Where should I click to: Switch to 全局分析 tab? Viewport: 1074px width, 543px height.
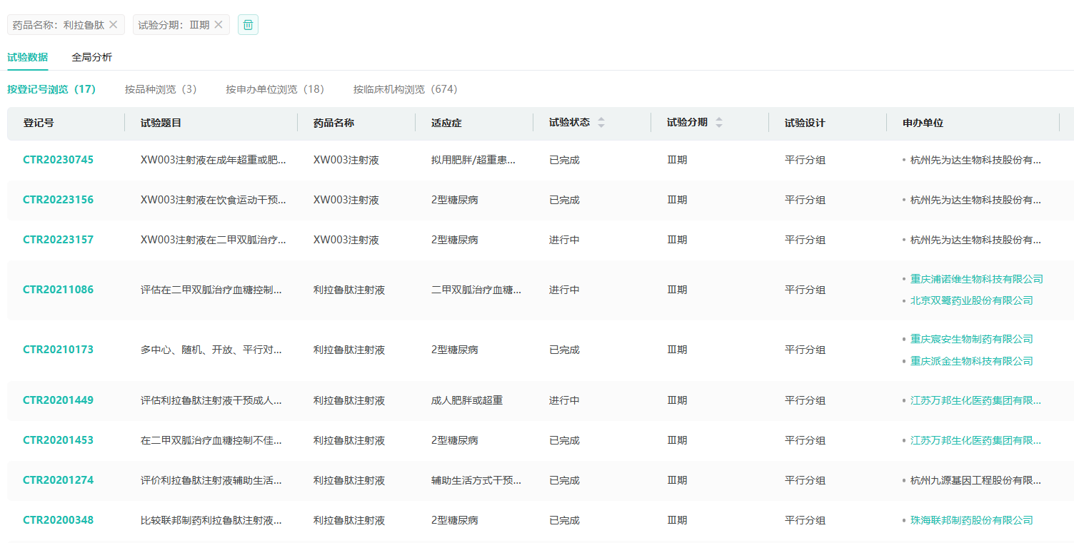tap(91, 57)
